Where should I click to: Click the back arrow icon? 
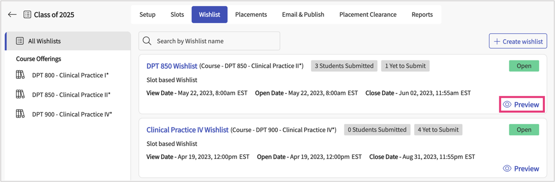[12, 15]
